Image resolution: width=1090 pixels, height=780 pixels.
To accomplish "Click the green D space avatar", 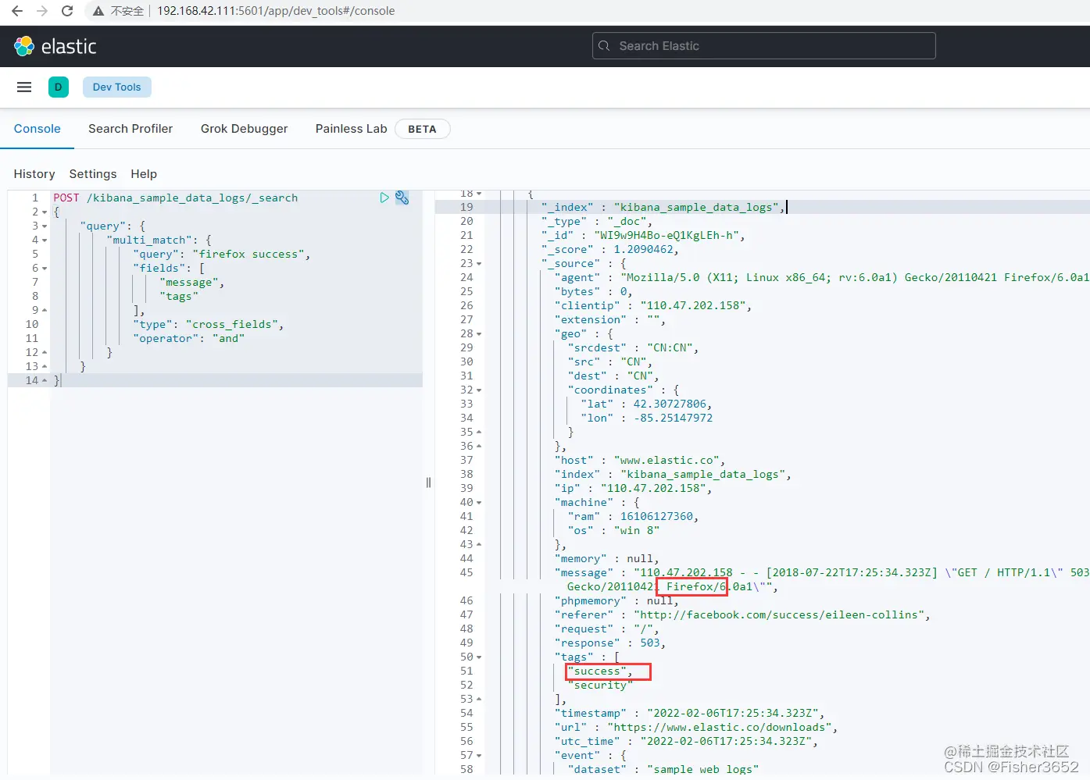I will pyautogui.click(x=59, y=87).
